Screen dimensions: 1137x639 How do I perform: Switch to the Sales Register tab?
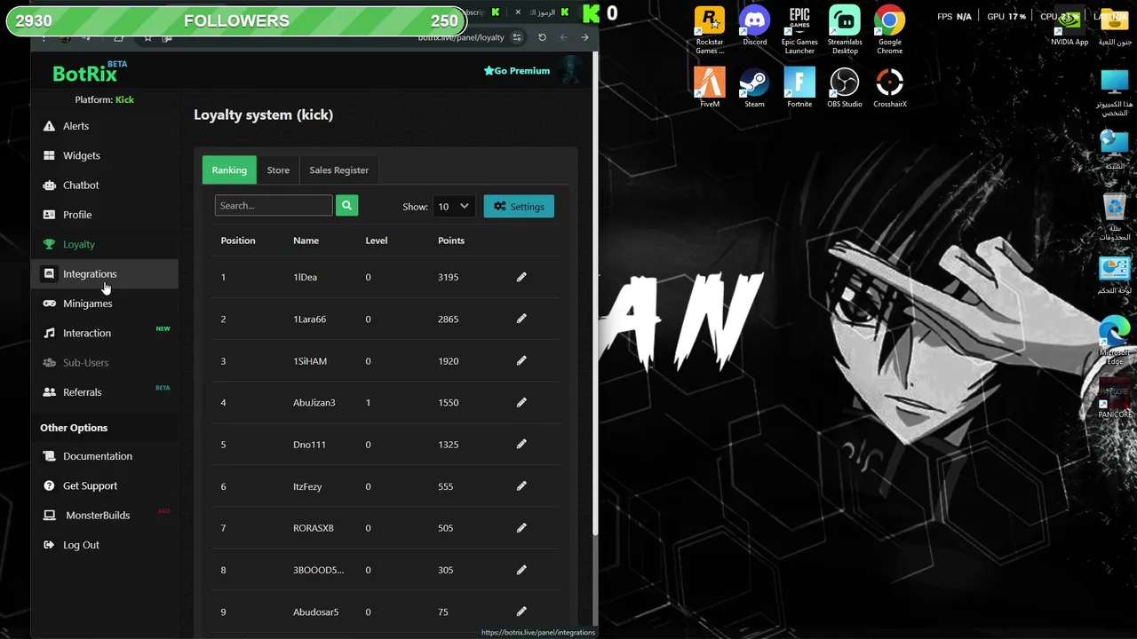coord(338,170)
